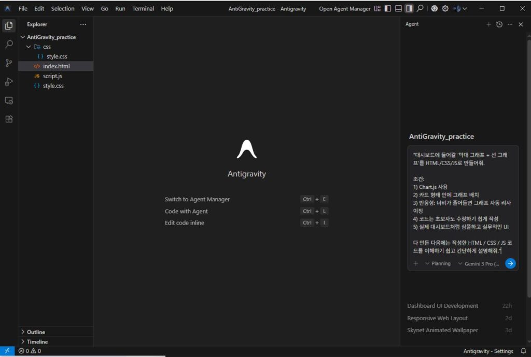Open the Planning mode dropdown

coord(438,263)
